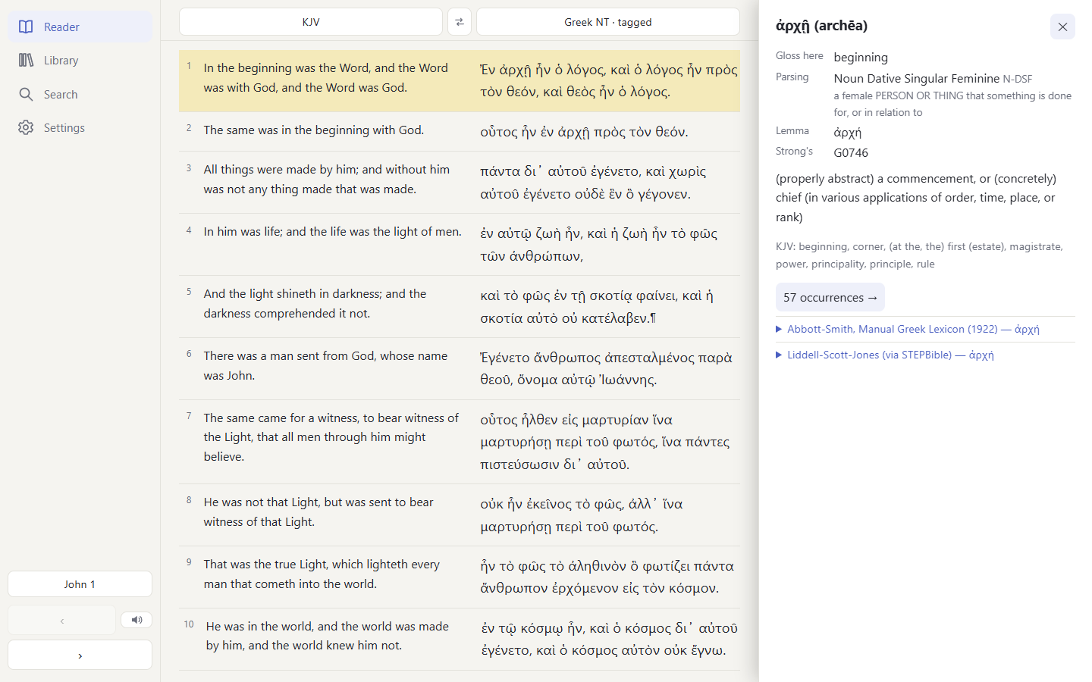Swap the two translation columns

pyautogui.click(x=460, y=22)
